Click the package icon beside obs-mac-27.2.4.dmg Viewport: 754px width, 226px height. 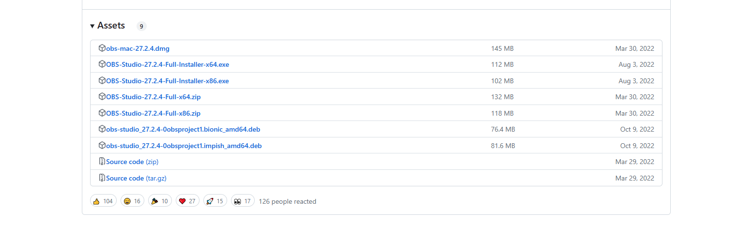coord(102,48)
